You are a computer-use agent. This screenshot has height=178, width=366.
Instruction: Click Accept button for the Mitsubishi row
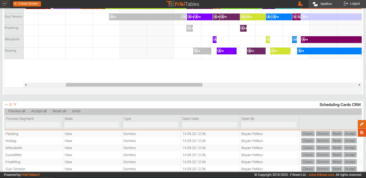coord(350,148)
